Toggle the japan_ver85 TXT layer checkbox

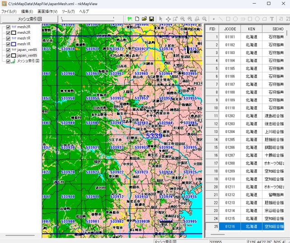pyautogui.click(x=8, y=50)
